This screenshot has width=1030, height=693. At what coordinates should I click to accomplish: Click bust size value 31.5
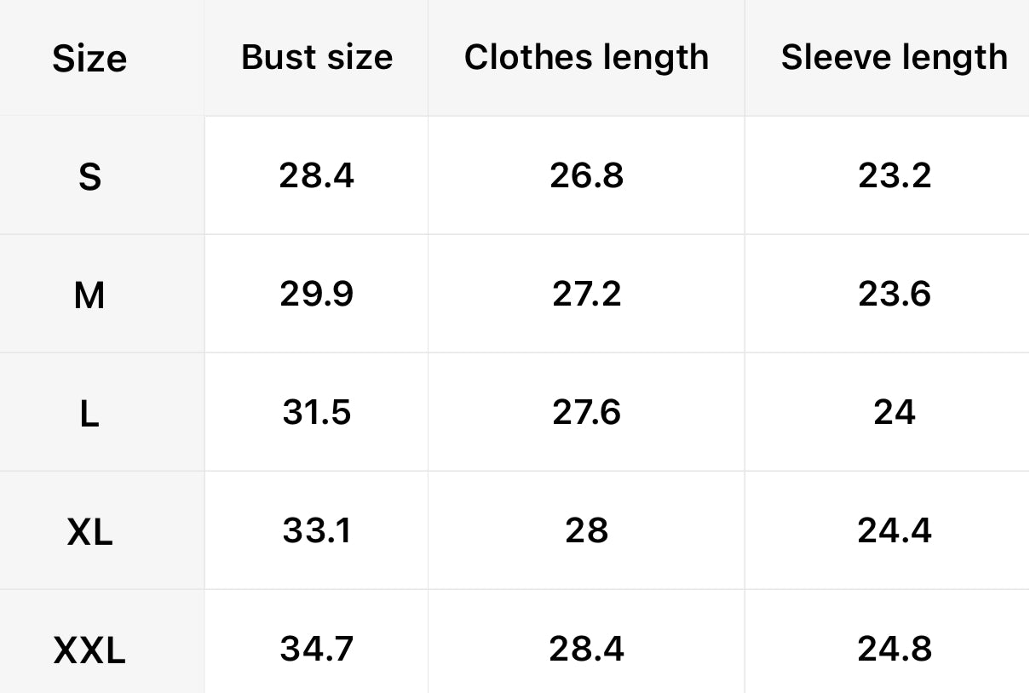[316, 412]
